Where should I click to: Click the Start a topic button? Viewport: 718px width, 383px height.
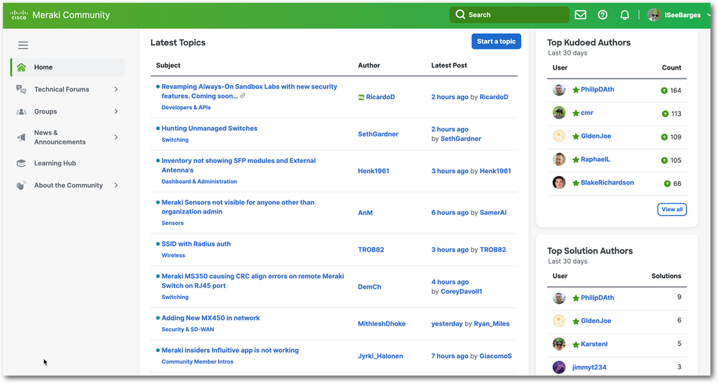point(497,41)
